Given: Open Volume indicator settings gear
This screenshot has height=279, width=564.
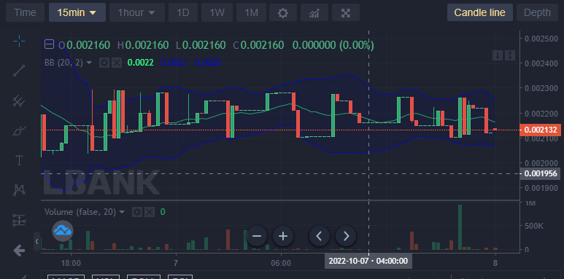Looking at the screenshot, I should pos(137,212).
